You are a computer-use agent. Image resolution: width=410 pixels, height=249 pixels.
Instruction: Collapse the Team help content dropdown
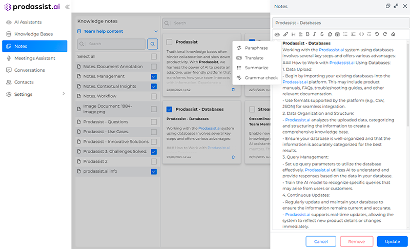[156, 31]
